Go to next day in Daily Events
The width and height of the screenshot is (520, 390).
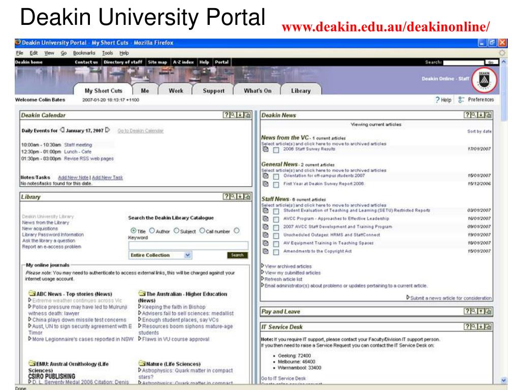click(108, 130)
